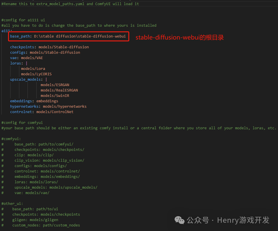
Task: Click the line '#Rename this to extra_model_paths.yaml and ComfyUI will load it'
Action: (x=70, y=4)
